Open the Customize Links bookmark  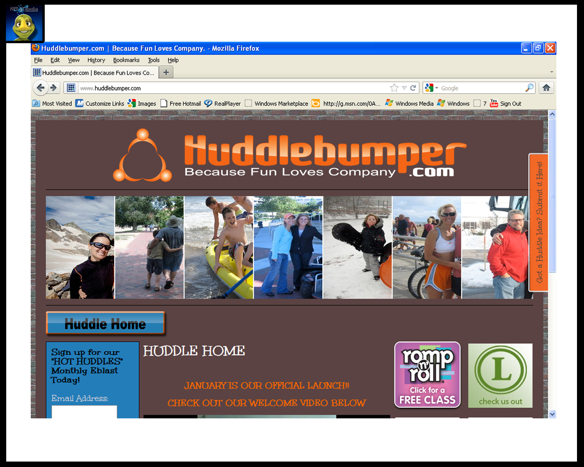(100, 104)
